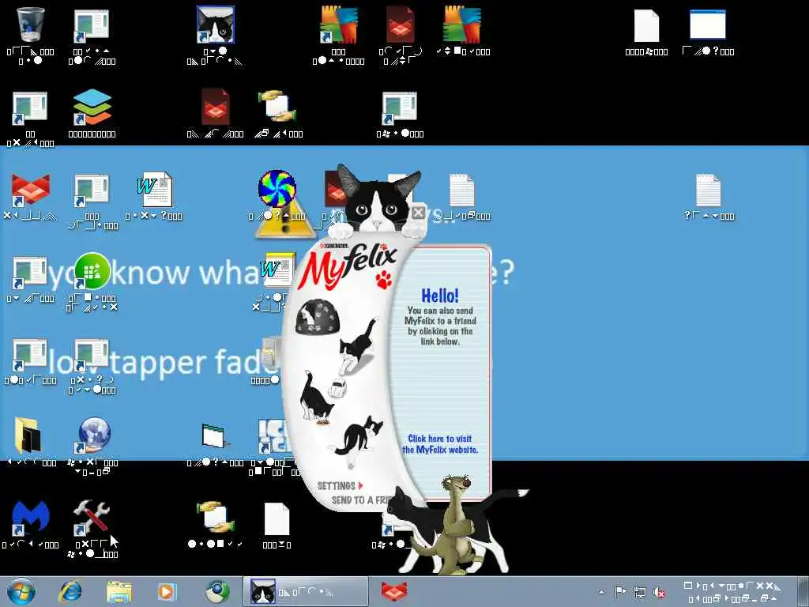809x607 pixels.
Task: Click the muted volume icon in tray
Action: (659, 592)
